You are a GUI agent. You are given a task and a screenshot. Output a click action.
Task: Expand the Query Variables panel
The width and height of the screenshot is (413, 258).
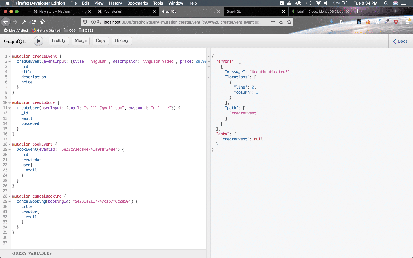point(103,253)
